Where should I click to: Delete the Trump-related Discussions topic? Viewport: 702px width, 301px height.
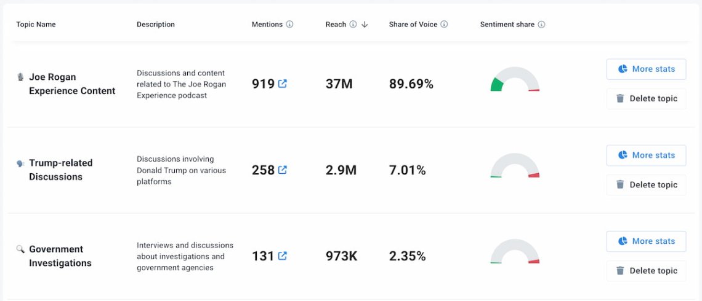[x=646, y=185]
